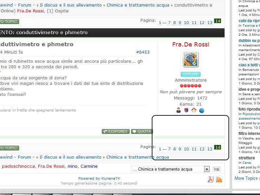Image resolution: width=260 pixels, height=195 pixels.
Task: Click the RISPONDI reply button
Action: (116, 131)
